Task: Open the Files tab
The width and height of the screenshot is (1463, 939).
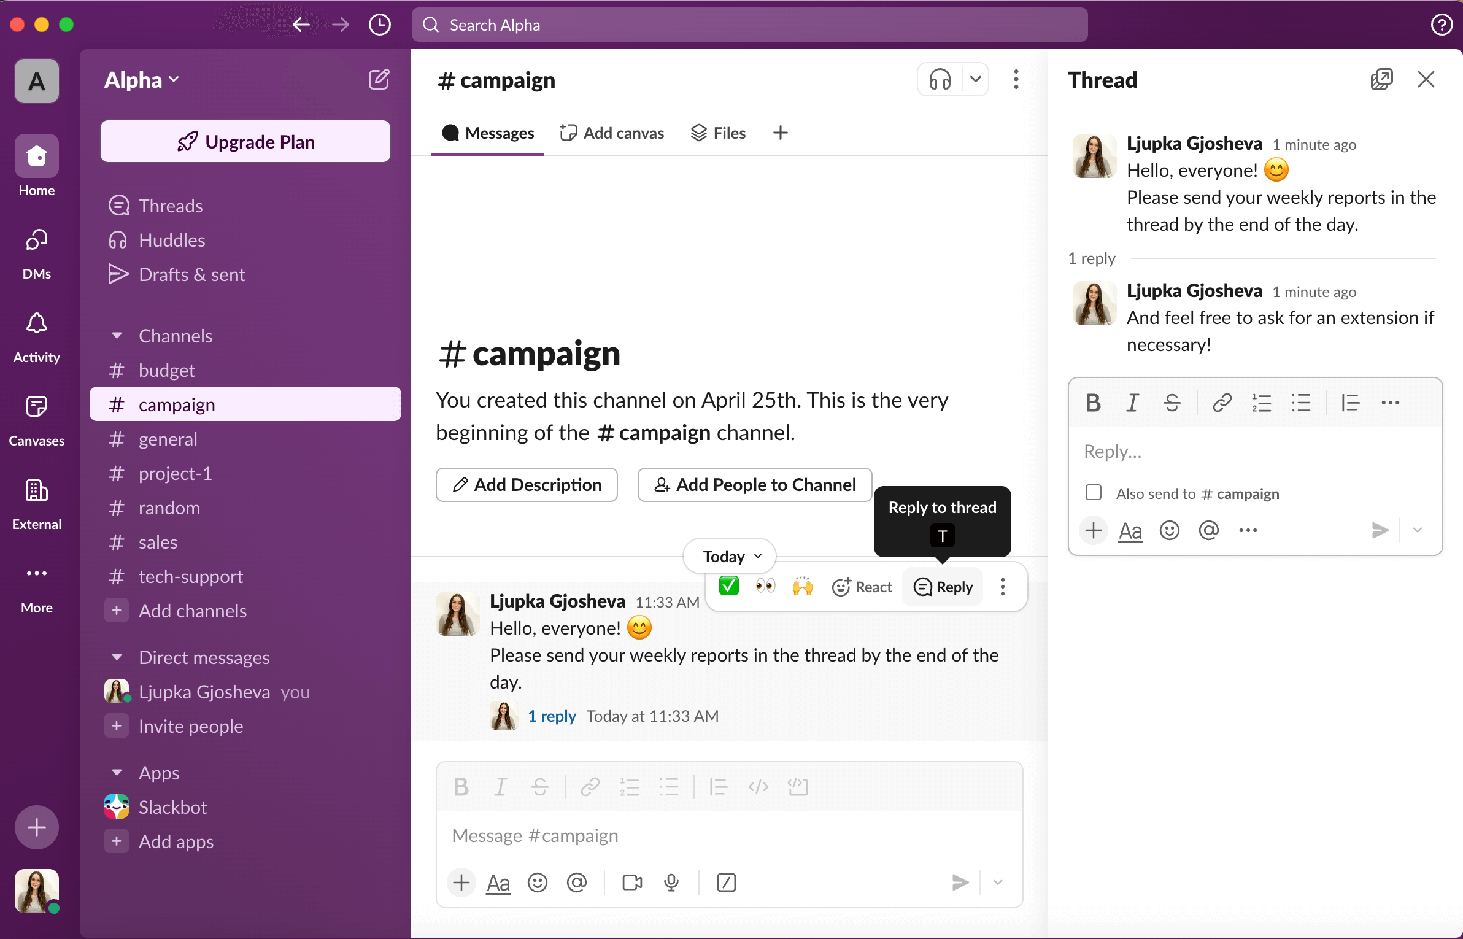Action: coord(718,133)
